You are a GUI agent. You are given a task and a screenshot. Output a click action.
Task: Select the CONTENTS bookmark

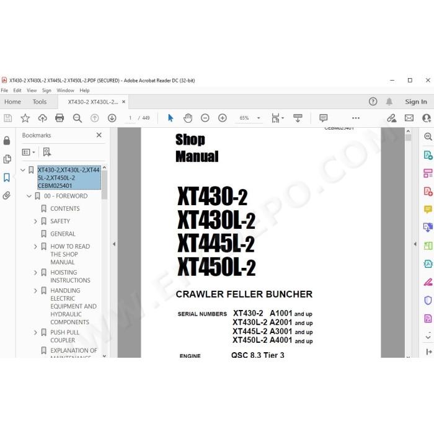[x=64, y=209]
